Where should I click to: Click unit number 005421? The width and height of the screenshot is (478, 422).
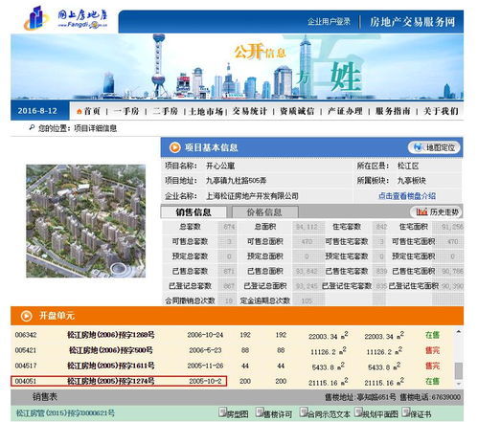[26, 350]
